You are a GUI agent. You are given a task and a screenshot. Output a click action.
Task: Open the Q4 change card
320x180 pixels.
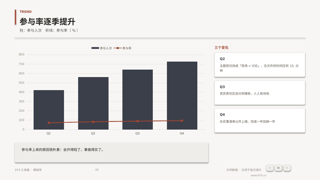click(260, 120)
